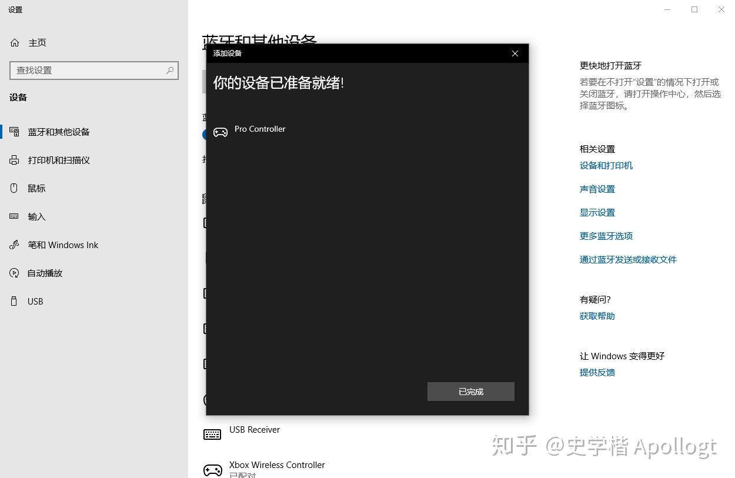Open the 声音设置 link
This screenshot has width=735, height=478.
click(597, 189)
